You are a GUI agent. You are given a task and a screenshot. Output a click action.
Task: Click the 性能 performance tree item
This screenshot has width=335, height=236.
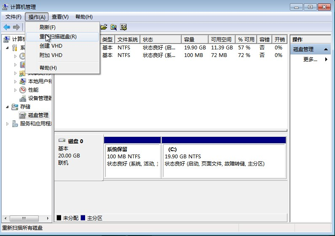click(33, 90)
